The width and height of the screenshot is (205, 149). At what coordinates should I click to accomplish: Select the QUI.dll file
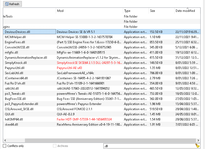10,114
